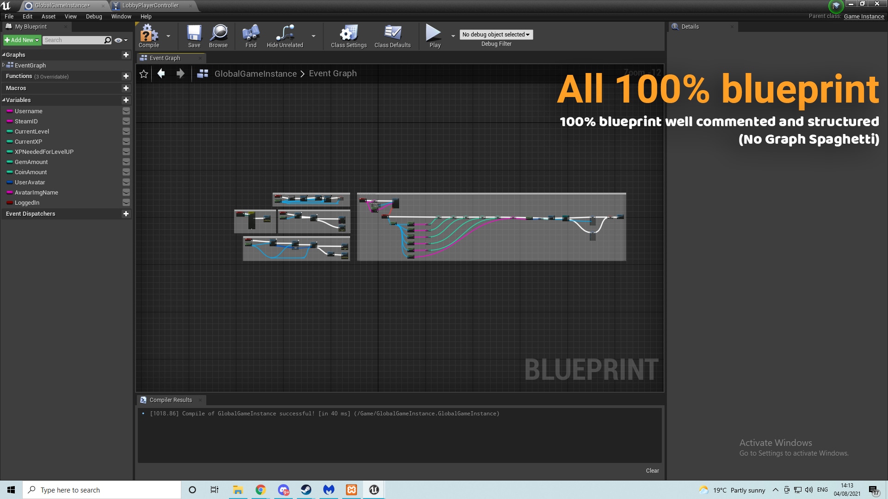Open Play options dropdown arrow
Image resolution: width=888 pixels, height=499 pixels.
click(x=453, y=36)
